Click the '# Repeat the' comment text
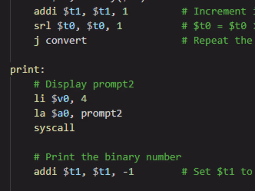 pyautogui.click(x=217, y=41)
